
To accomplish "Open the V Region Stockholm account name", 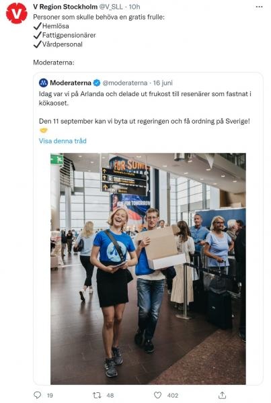I will (x=65, y=7).
